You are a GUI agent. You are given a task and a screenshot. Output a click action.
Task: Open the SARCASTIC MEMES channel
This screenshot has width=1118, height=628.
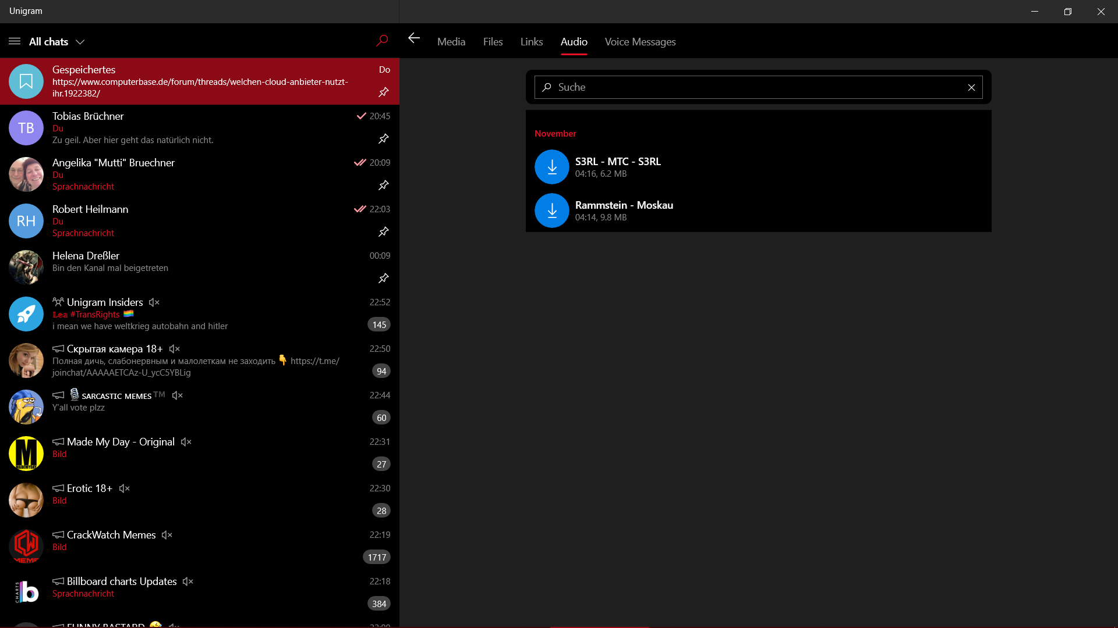(200, 407)
